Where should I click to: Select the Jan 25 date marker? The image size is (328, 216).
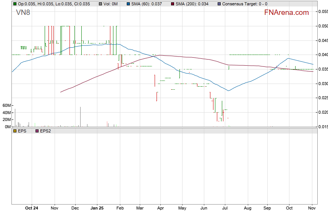(97, 208)
